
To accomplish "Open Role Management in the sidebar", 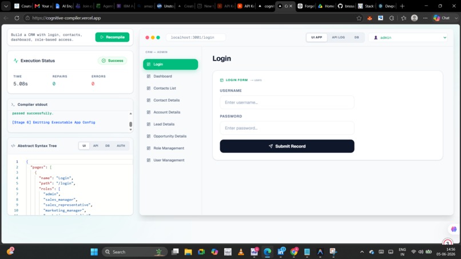I will pyautogui.click(x=170, y=148).
